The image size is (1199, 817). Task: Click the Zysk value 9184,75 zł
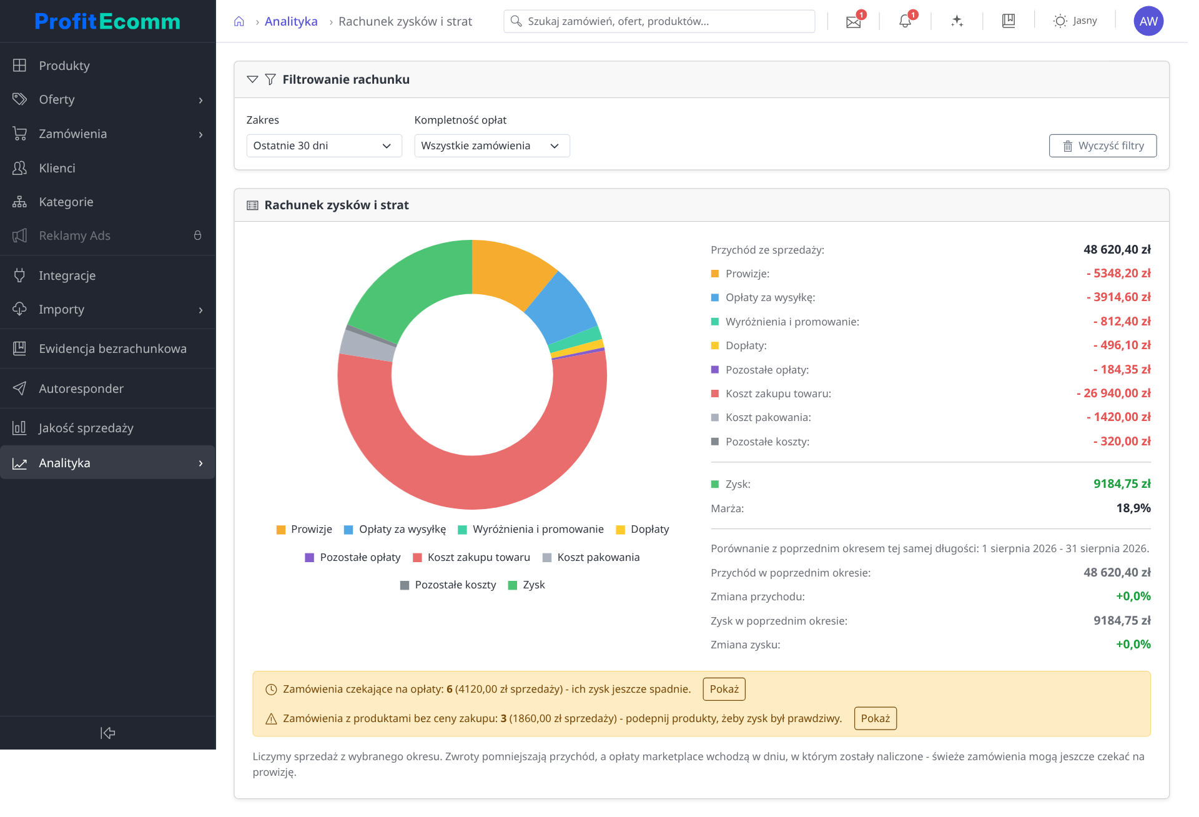coord(1122,484)
